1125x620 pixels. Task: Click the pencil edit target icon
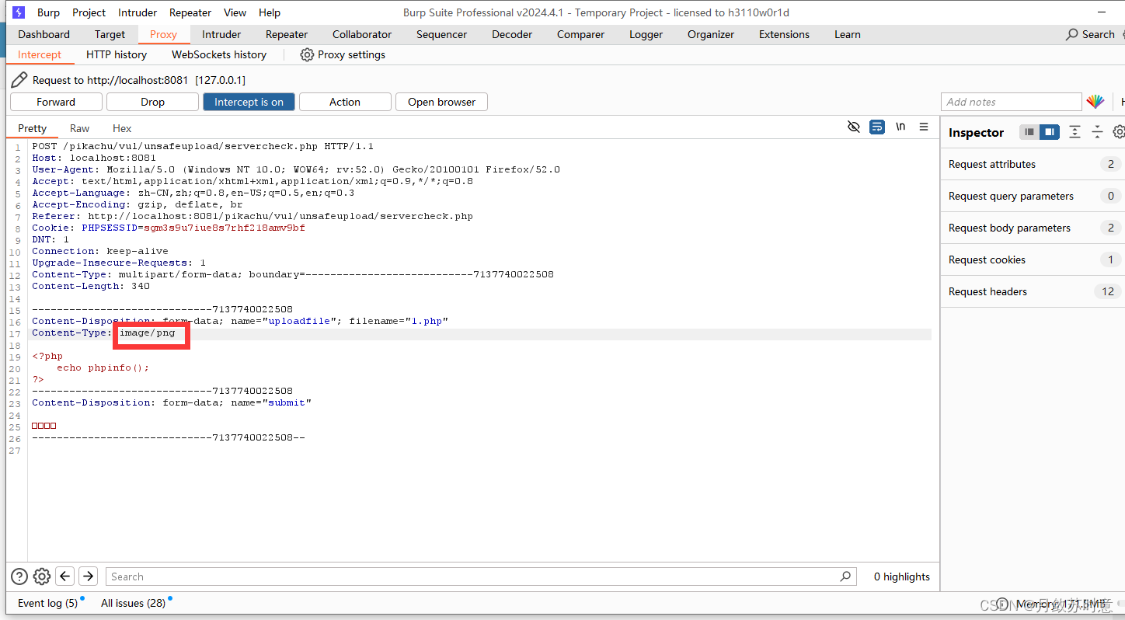tap(19, 80)
